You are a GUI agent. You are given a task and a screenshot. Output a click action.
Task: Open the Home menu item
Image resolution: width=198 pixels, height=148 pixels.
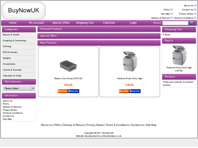tap(13, 23)
